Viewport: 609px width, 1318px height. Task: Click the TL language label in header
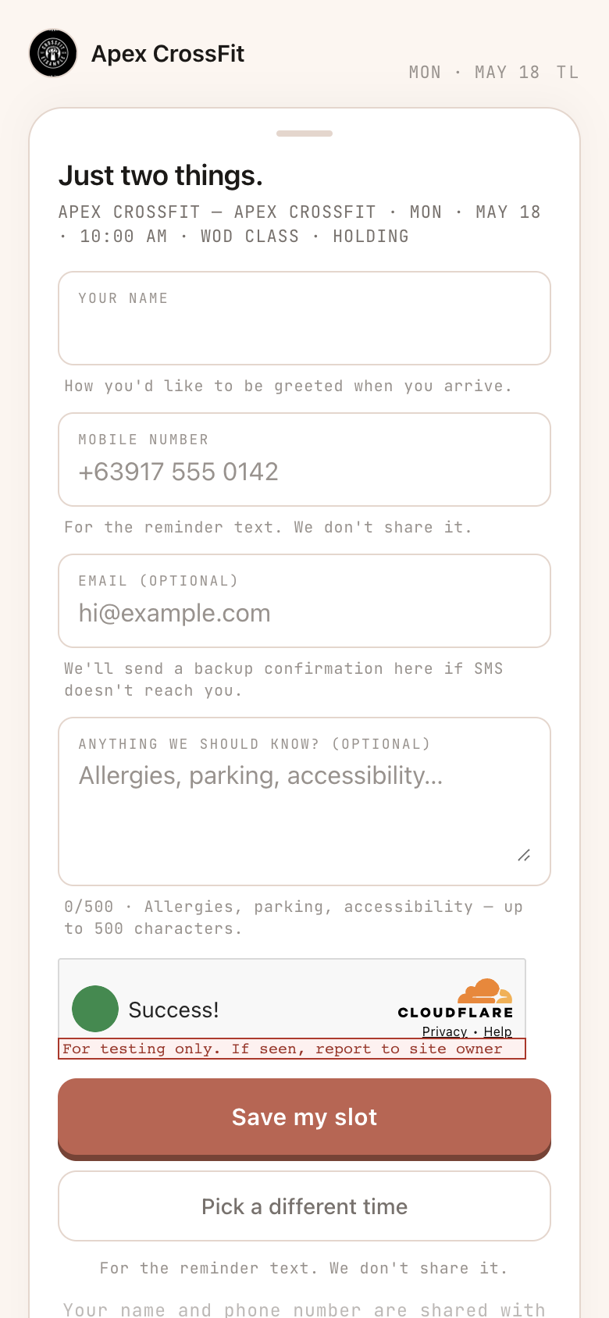point(568,73)
